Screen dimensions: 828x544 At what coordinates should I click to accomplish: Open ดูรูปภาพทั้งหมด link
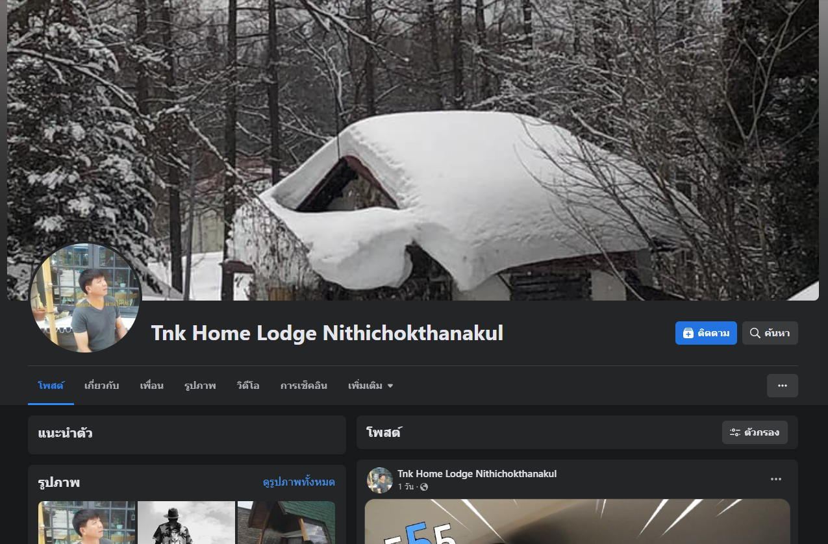click(x=299, y=482)
